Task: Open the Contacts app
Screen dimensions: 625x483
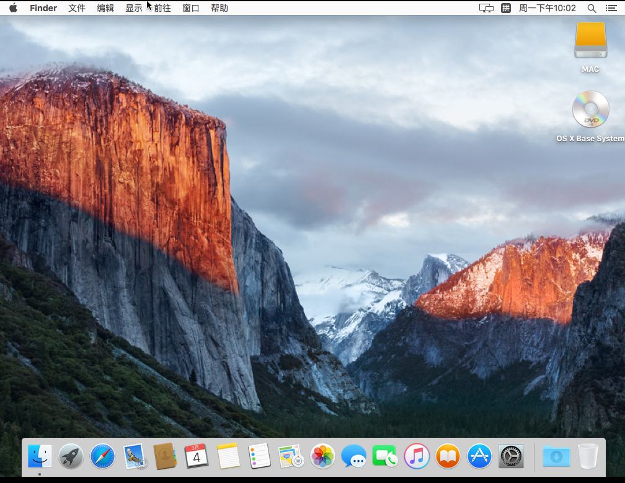Action: (165, 456)
